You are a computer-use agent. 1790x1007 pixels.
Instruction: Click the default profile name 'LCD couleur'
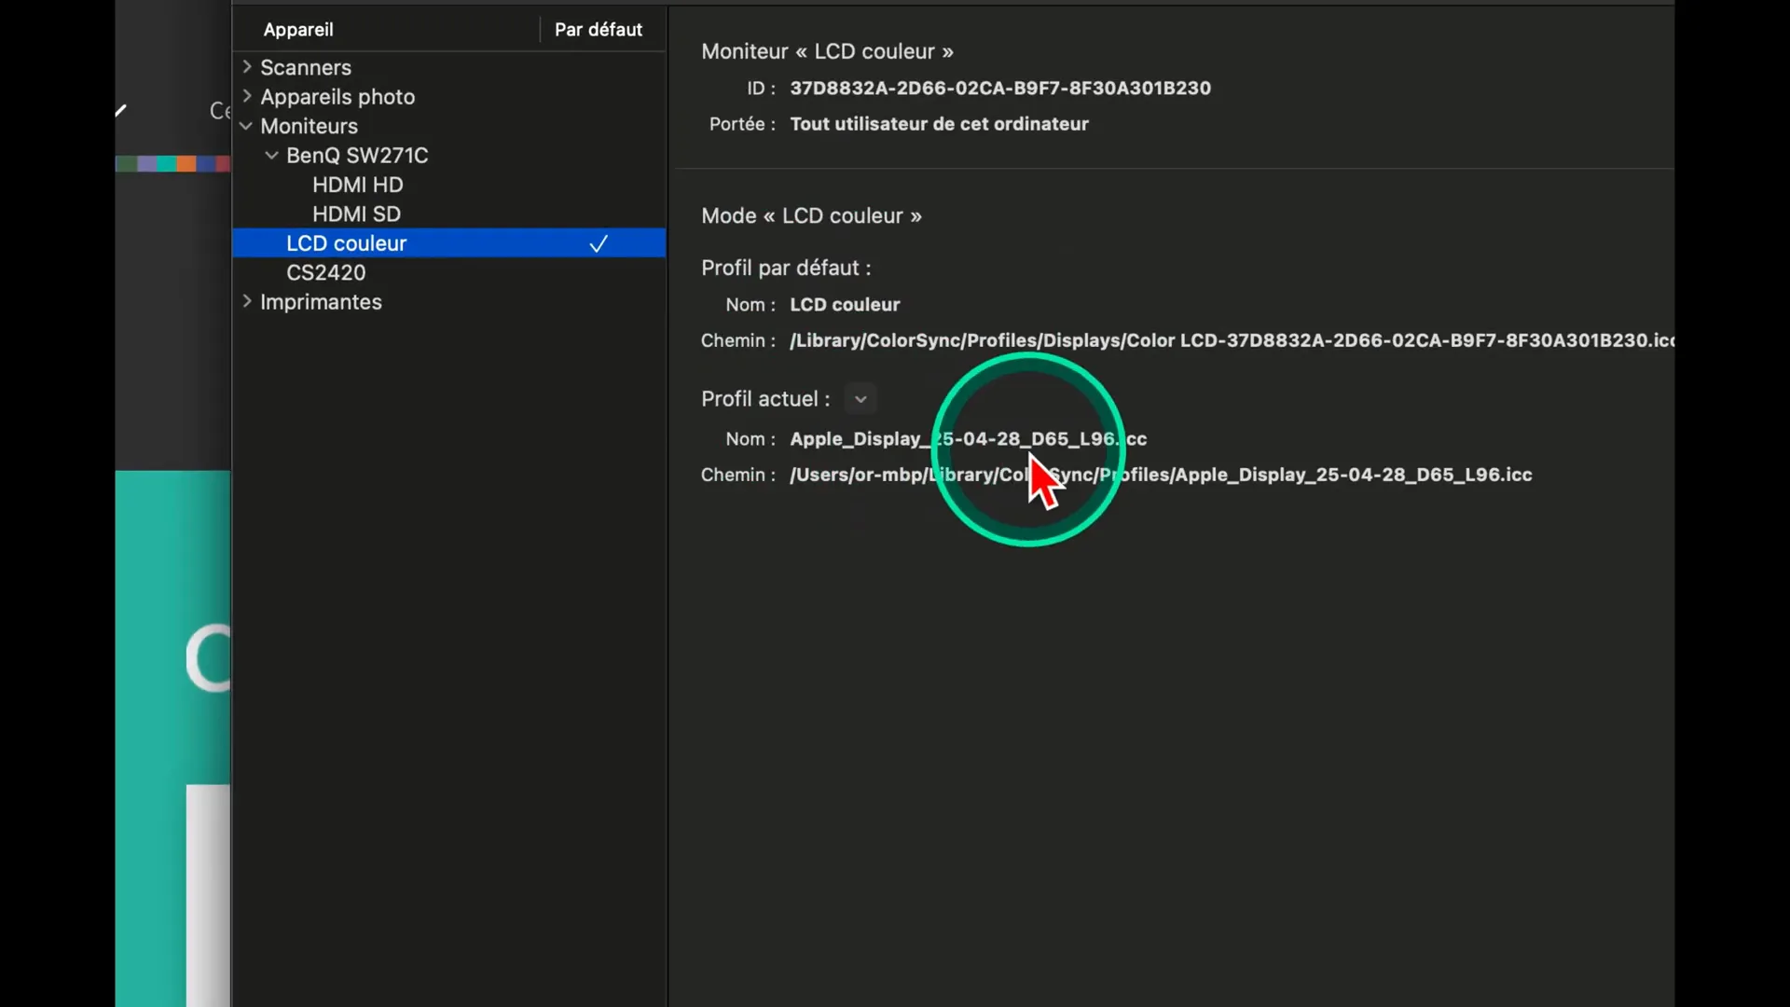click(845, 305)
